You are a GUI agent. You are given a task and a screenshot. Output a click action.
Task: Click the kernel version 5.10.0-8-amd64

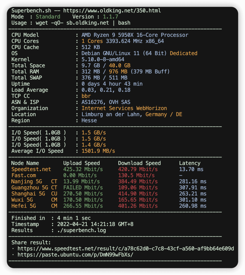click(x=103, y=59)
